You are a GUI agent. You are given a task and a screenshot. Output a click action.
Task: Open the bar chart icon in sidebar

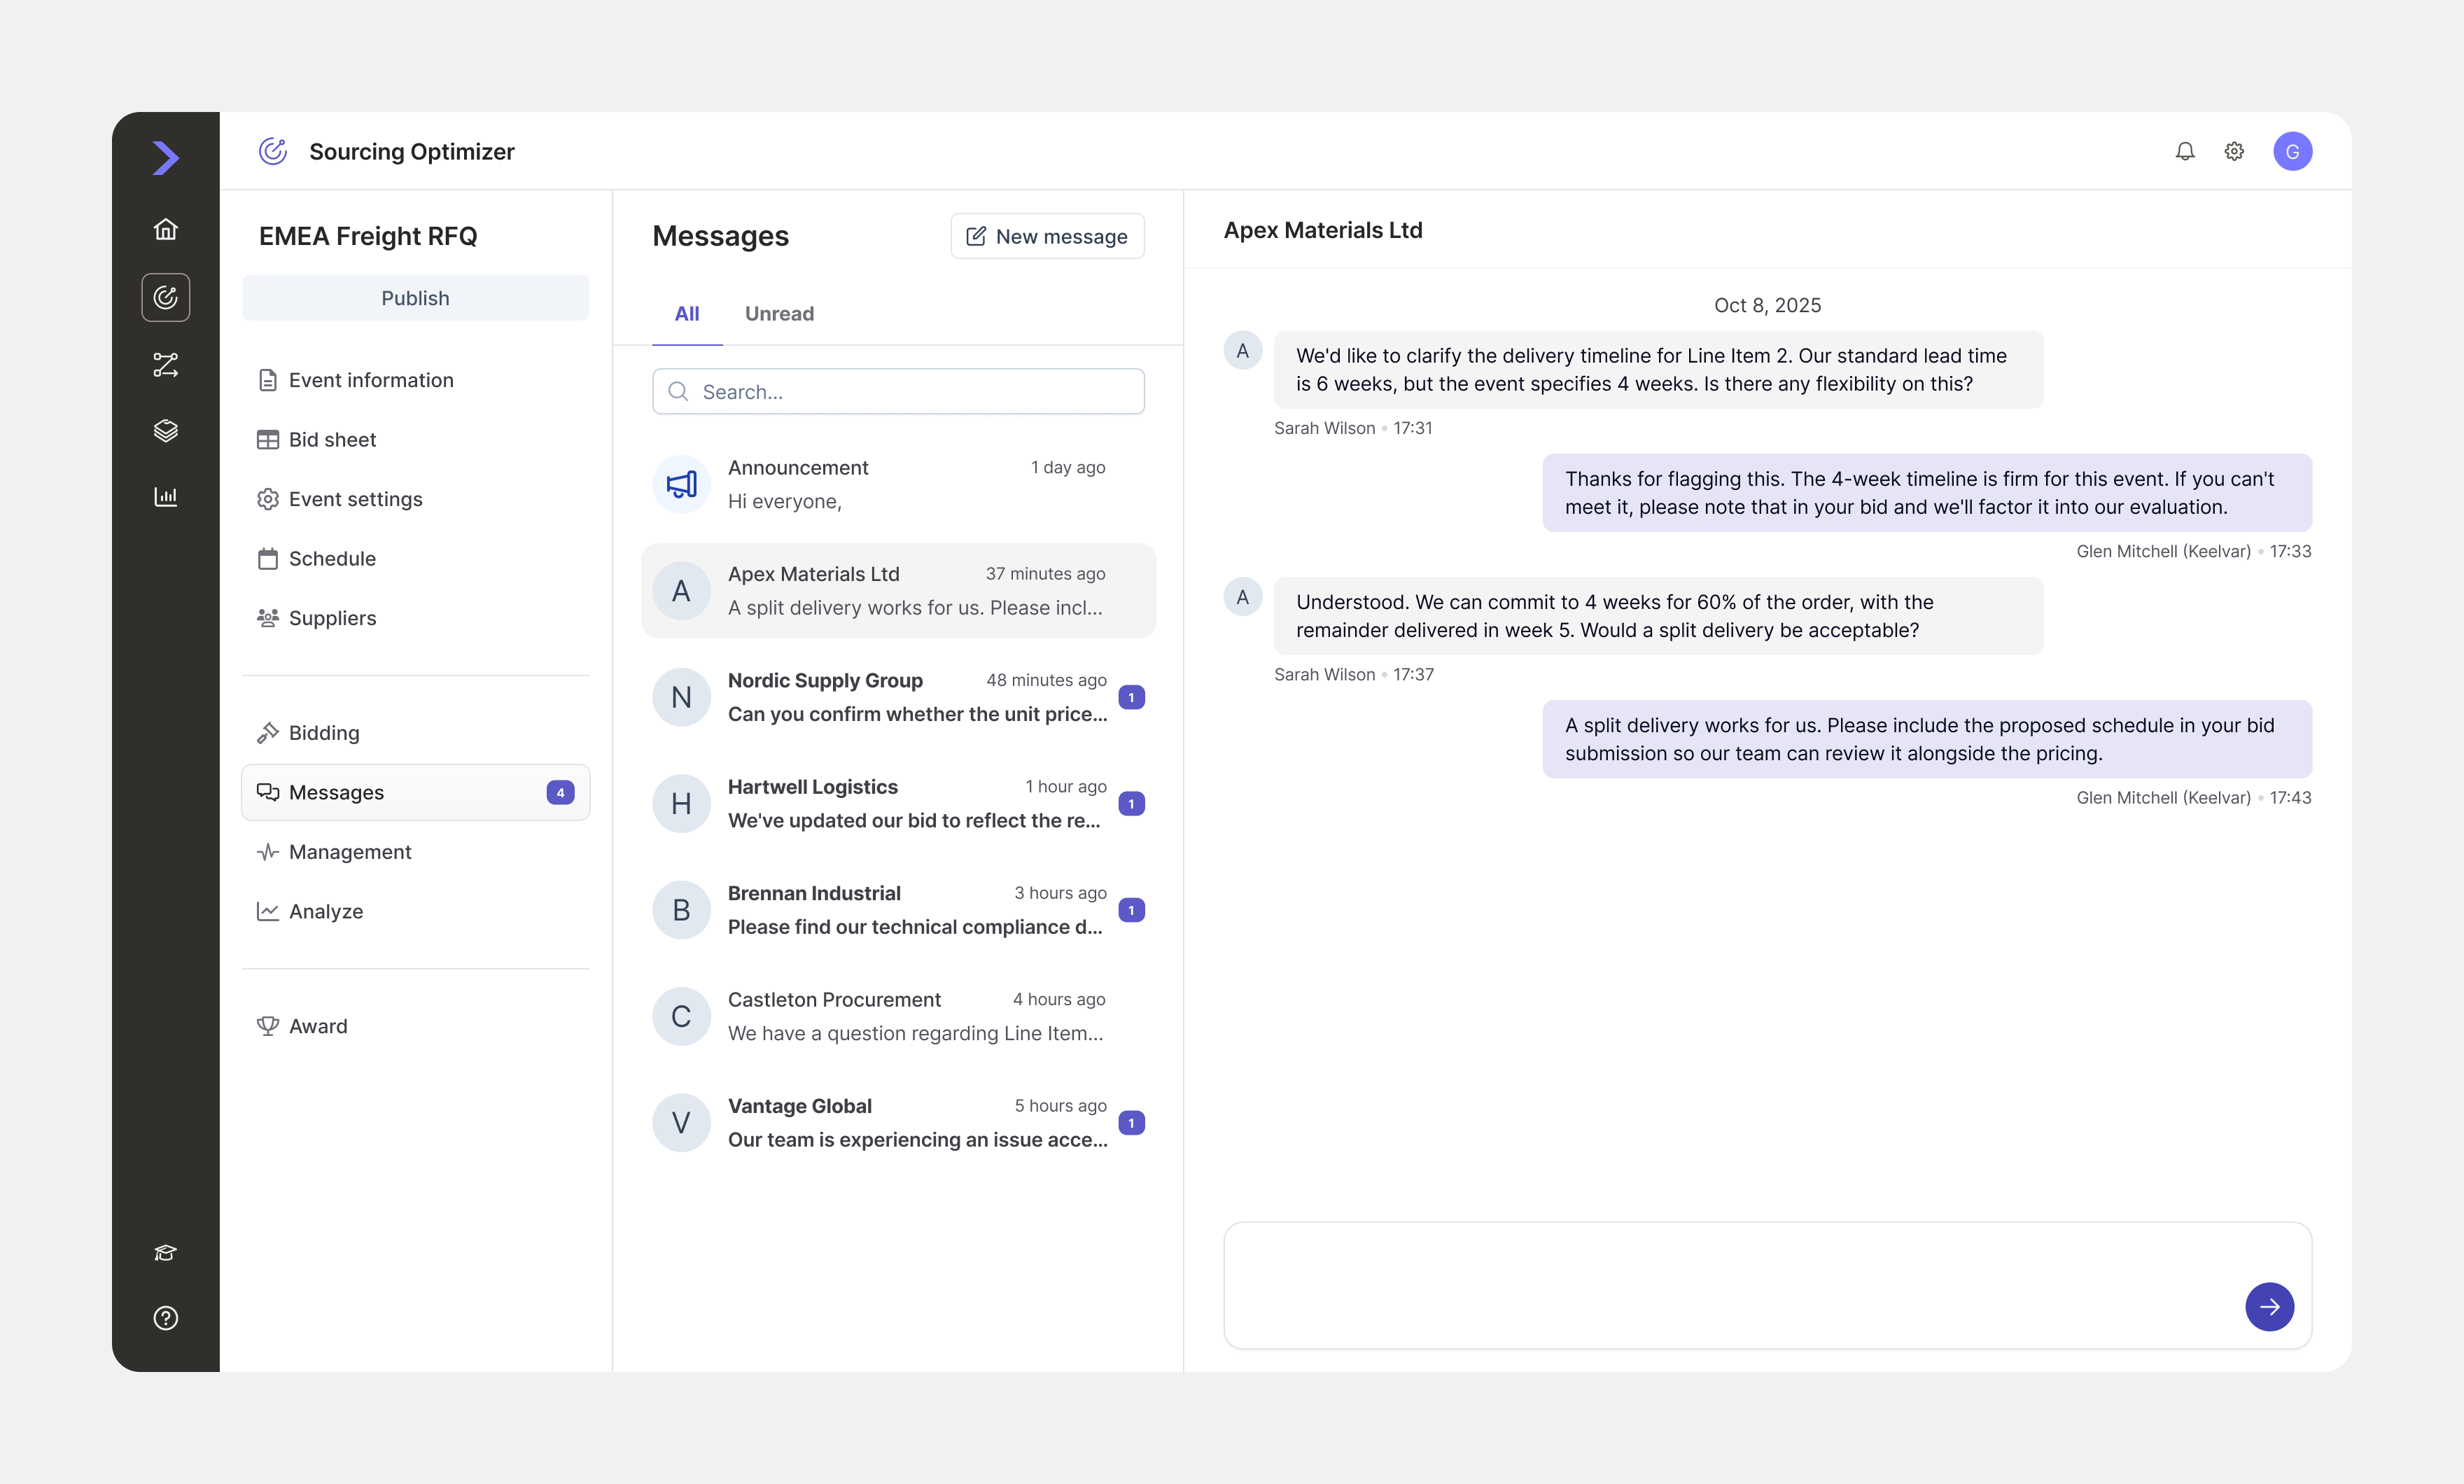tap(166, 496)
